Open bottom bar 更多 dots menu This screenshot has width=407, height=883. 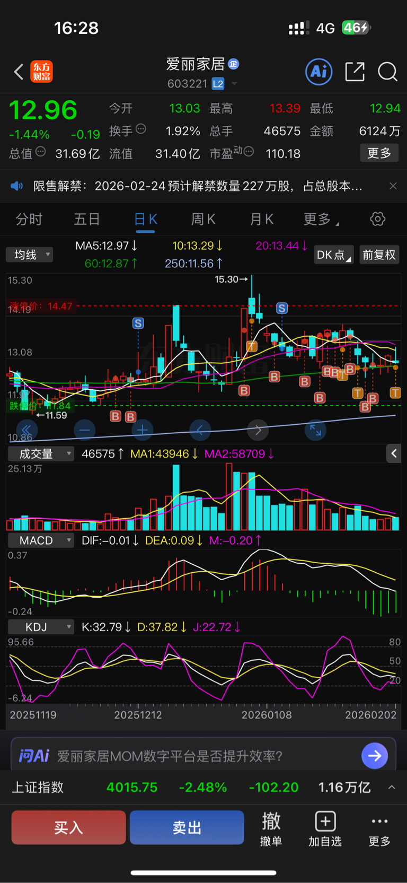[x=379, y=829]
